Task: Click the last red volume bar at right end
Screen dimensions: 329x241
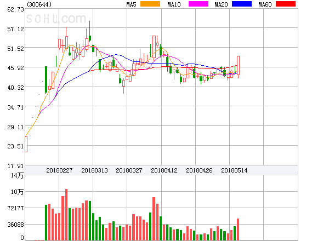Action: pos(238,229)
